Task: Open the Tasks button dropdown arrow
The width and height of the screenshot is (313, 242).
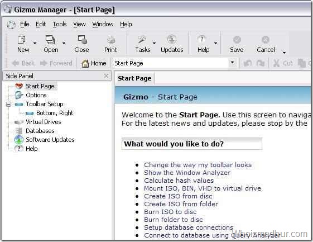Action: coord(155,43)
